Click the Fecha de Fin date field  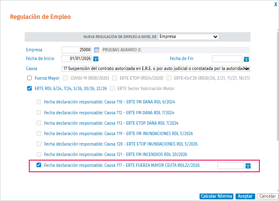(227, 59)
